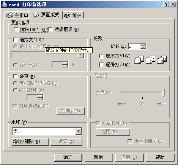Click the 页面版式 tab icon

(36, 15)
